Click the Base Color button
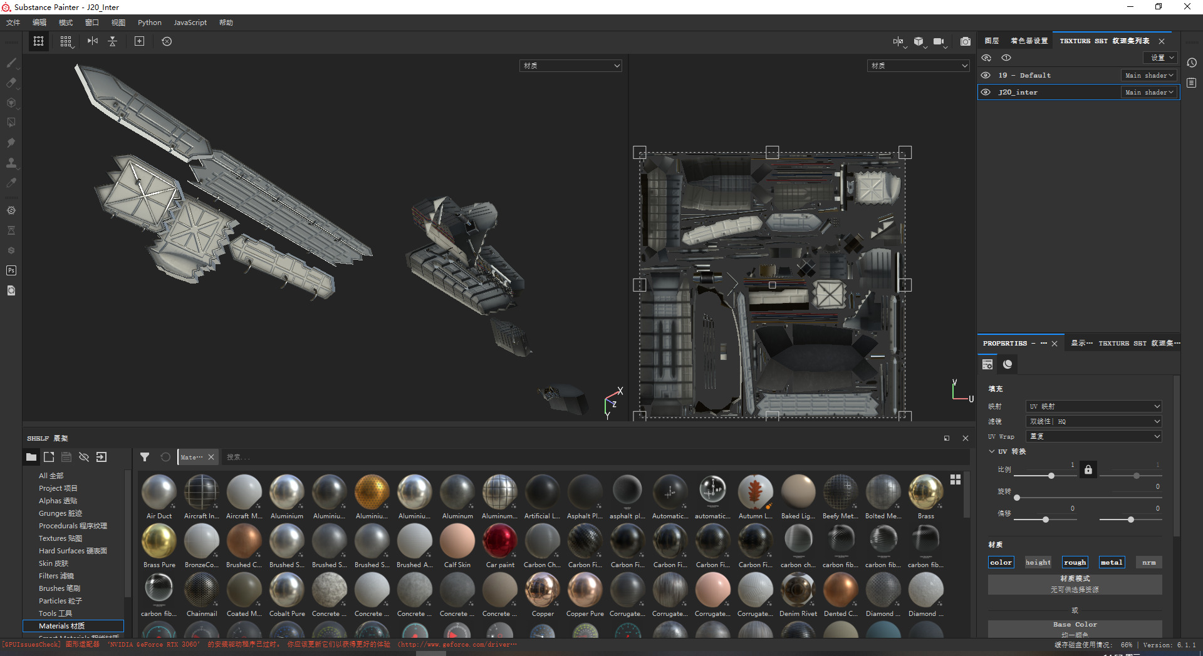Screen dimensions: 1203x656 coord(1075,628)
